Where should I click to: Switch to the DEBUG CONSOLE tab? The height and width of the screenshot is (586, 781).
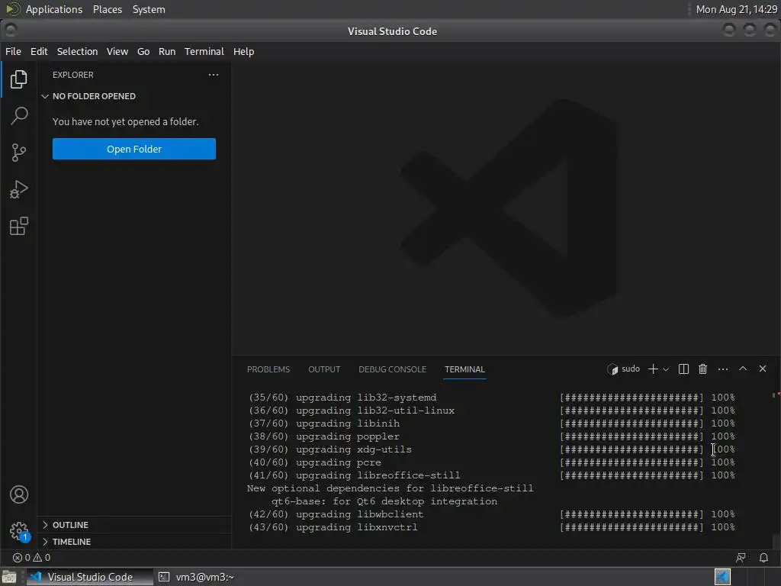[x=392, y=369]
